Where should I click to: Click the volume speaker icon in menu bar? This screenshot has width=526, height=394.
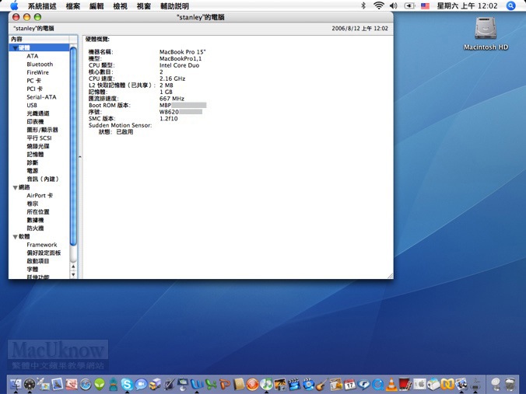(394, 5)
